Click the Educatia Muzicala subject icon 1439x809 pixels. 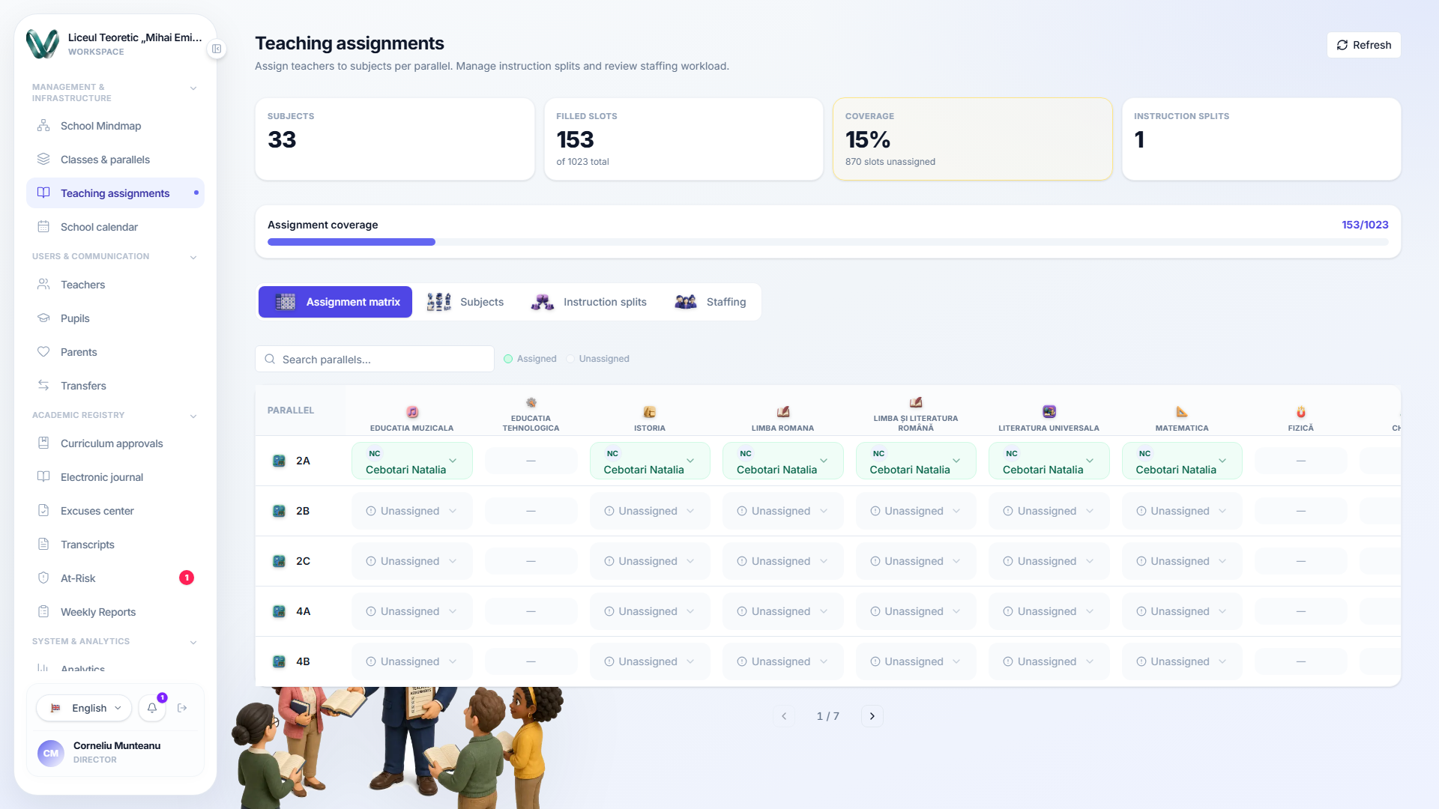(x=412, y=411)
